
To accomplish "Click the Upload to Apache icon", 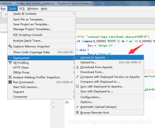I will point(77,57).
